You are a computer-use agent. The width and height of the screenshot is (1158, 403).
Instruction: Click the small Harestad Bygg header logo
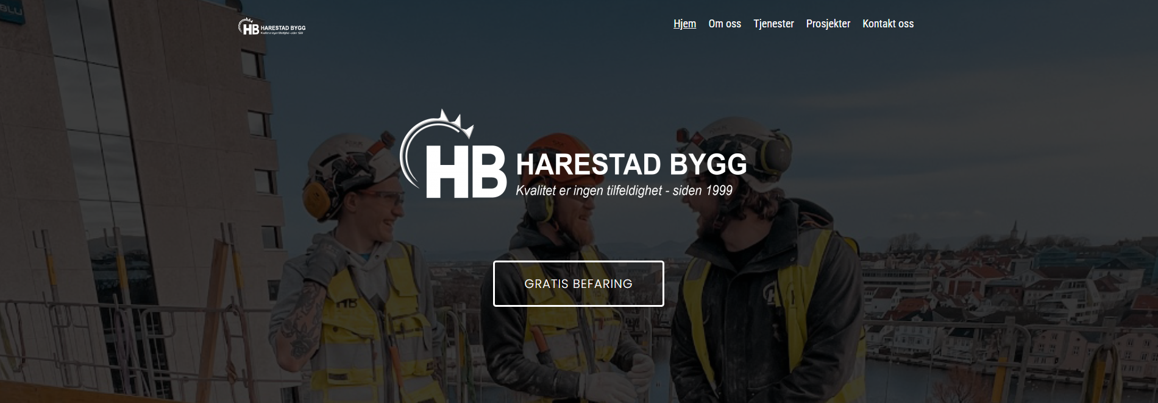coord(272,27)
